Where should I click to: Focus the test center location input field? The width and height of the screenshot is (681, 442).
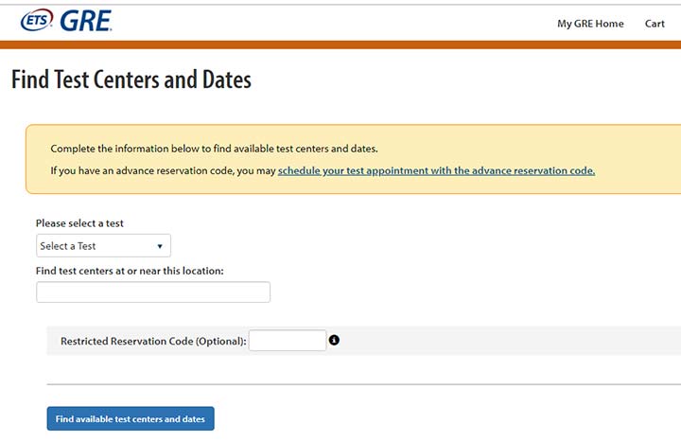(x=153, y=292)
